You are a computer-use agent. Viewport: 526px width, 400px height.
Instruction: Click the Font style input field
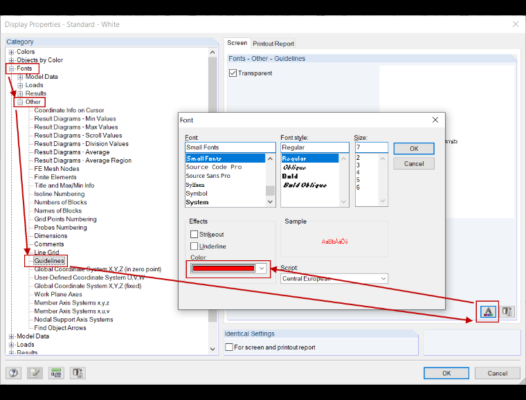coord(315,147)
